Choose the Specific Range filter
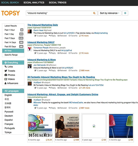This screenshot has width=138, height=146. [13, 55]
